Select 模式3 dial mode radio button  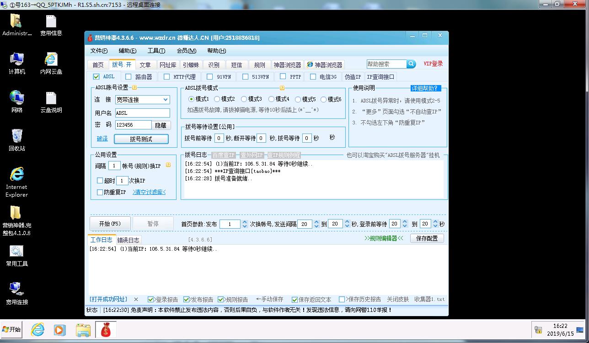(x=244, y=99)
